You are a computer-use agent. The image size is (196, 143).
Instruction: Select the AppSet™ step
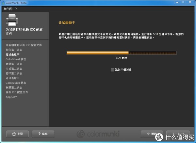tap(11, 97)
